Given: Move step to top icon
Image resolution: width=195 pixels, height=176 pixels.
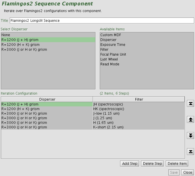Looking at the screenshot, I should point(190,103).
